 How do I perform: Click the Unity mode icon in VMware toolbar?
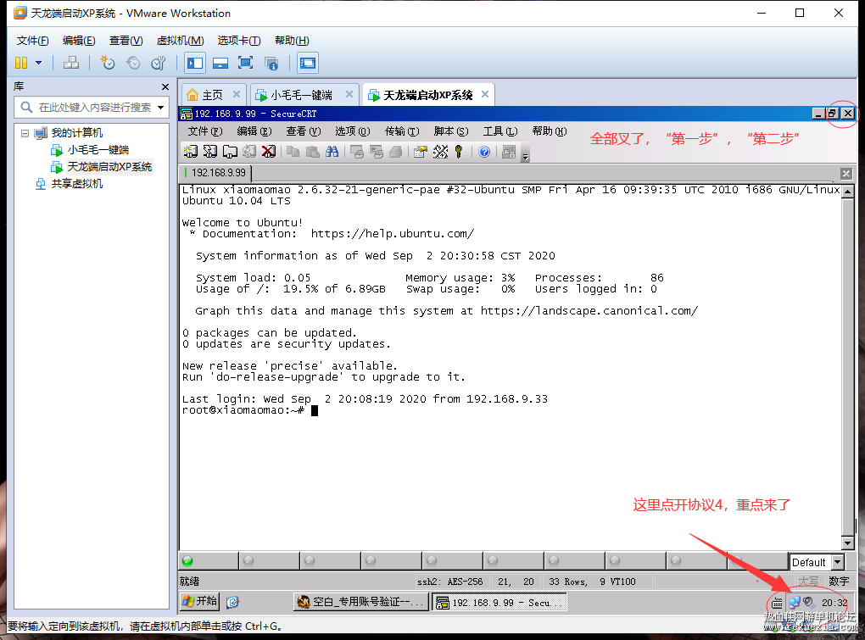(271, 63)
